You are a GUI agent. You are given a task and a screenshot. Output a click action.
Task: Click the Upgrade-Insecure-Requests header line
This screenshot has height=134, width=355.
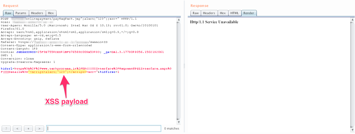tap(28, 62)
